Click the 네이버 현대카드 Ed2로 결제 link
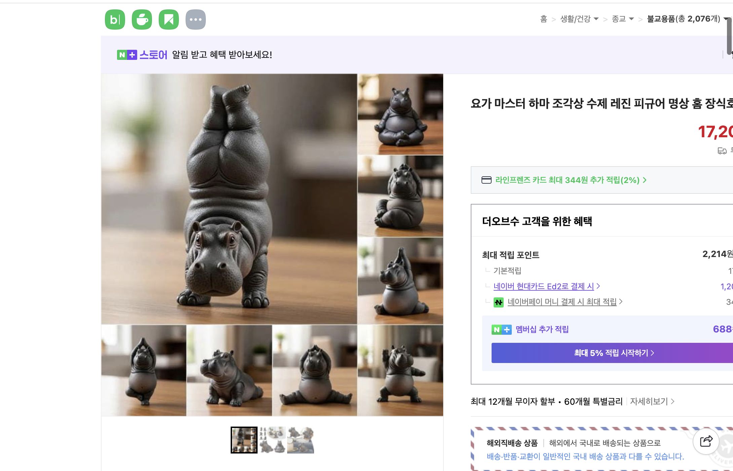733x471 pixels. click(545, 286)
